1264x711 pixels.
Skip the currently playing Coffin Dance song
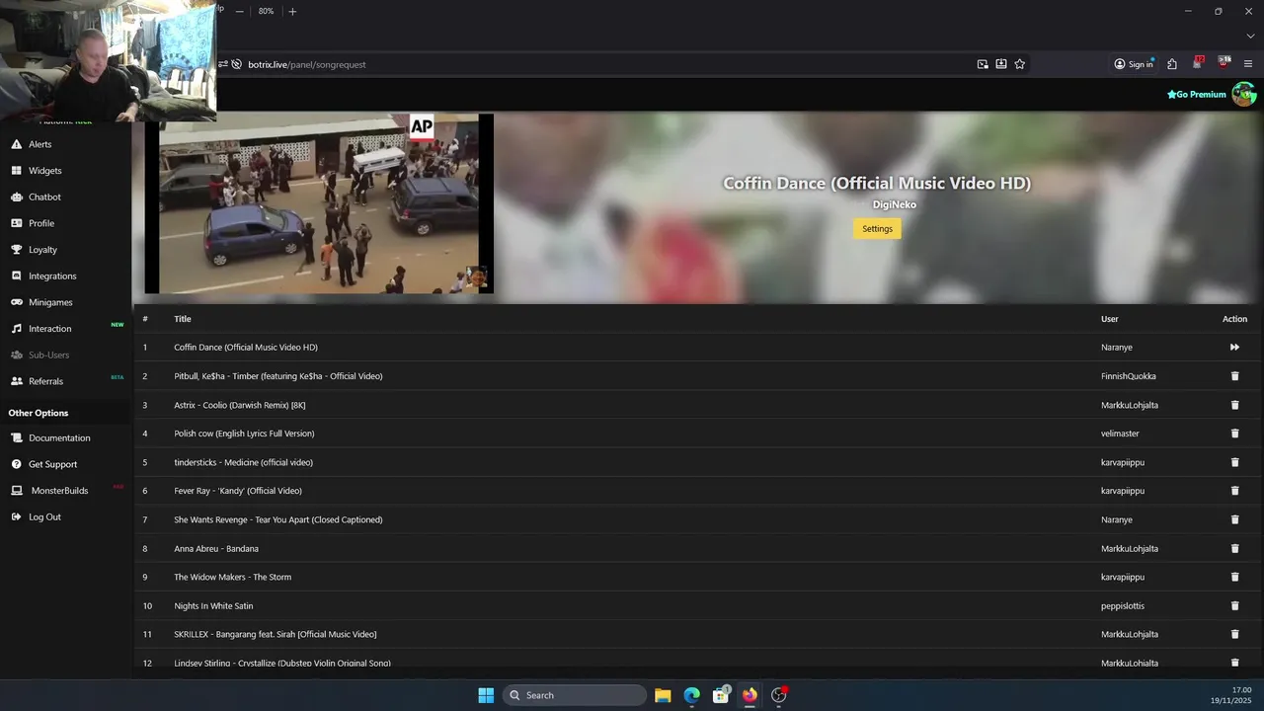coord(1234,348)
